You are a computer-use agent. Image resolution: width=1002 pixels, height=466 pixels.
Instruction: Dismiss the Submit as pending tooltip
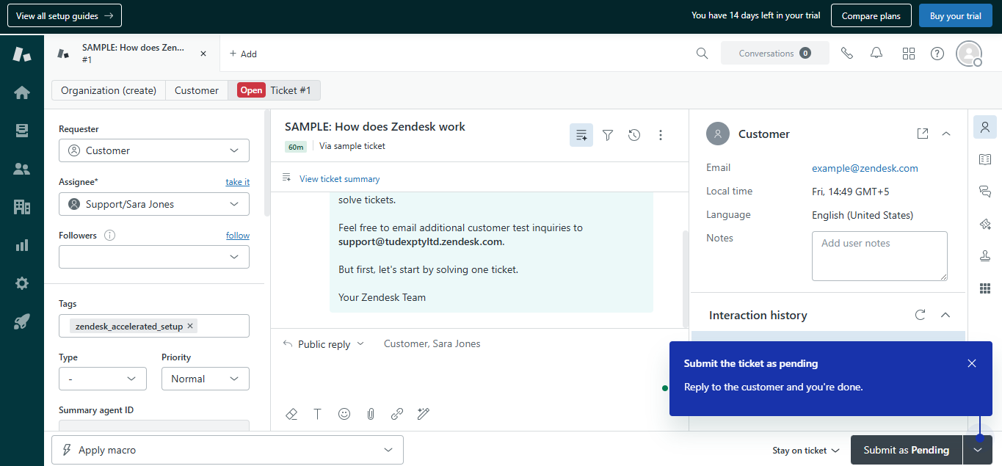(x=972, y=363)
